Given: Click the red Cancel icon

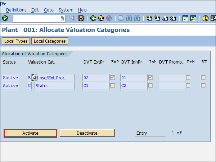Looking at the screenshot, I should click(x=109, y=18).
